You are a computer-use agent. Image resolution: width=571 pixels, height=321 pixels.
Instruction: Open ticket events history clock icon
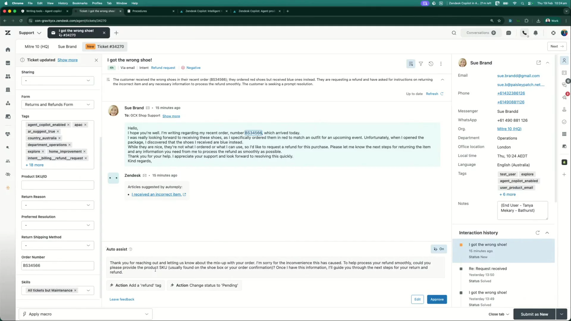pos(431,64)
